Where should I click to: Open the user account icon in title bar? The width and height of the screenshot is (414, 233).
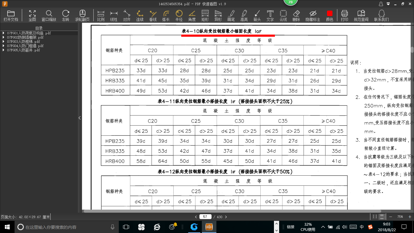click(x=381, y=4)
